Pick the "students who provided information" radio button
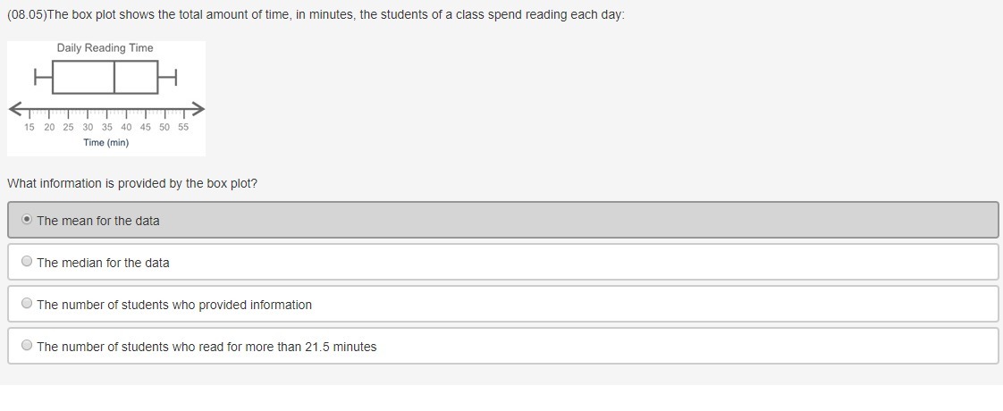 [x=28, y=304]
